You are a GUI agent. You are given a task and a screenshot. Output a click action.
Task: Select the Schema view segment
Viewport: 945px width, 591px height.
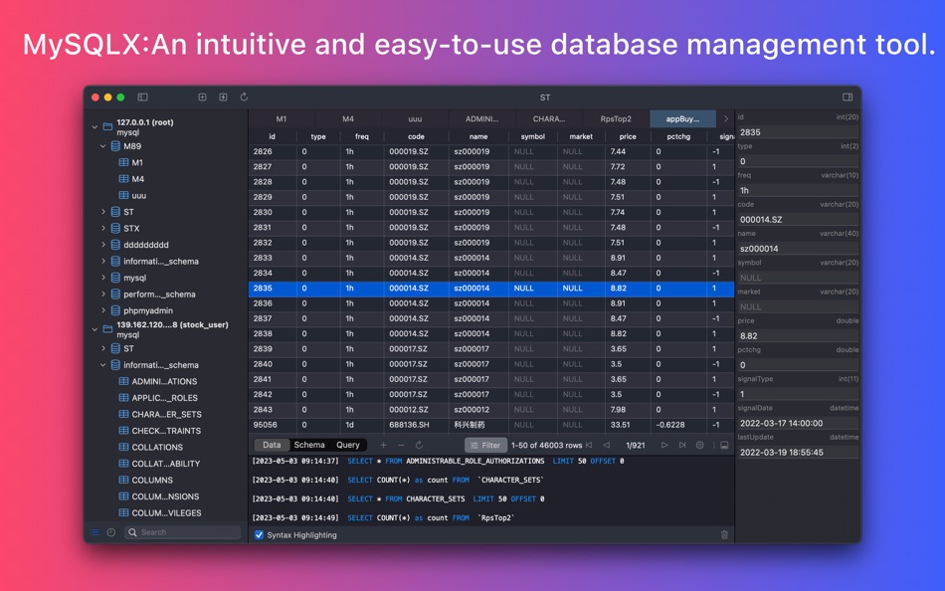[309, 445]
